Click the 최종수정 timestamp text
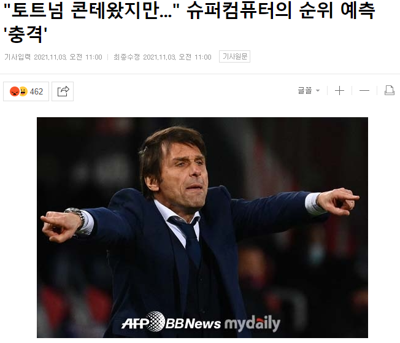 (x=162, y=57)
